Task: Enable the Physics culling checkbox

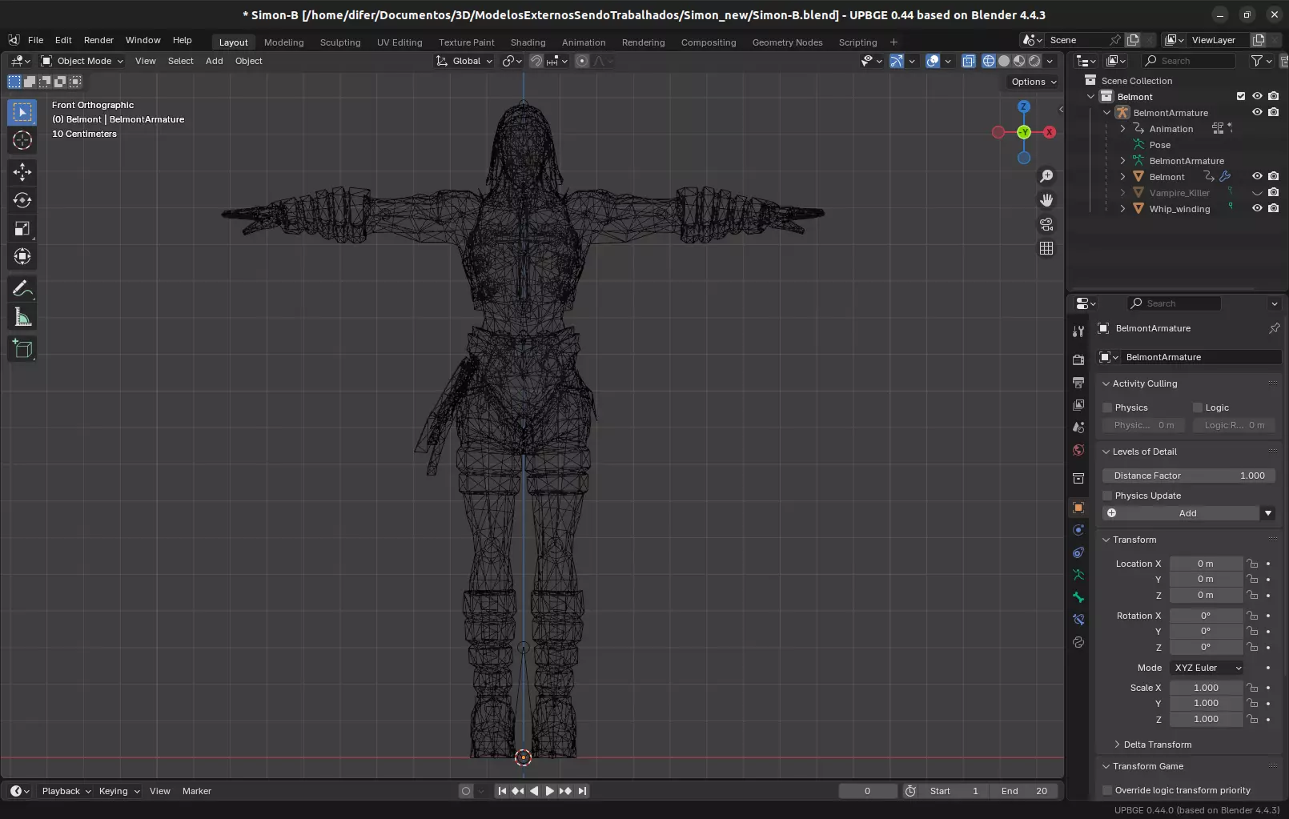Action: pyautogui.click(x=1108, y=407)
